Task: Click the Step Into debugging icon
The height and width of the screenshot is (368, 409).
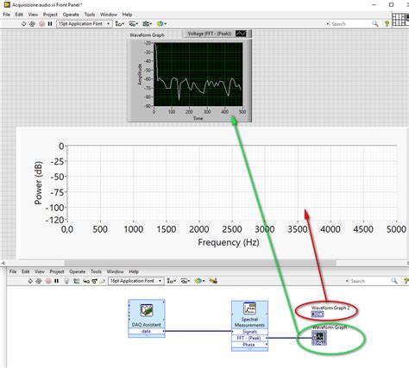Action: [86, 281]
